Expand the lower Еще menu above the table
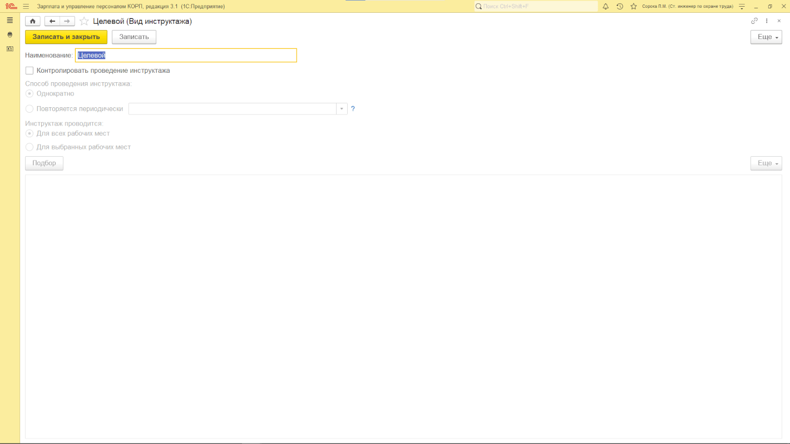Viewport: 790px width, 444px height. point(766,163)
